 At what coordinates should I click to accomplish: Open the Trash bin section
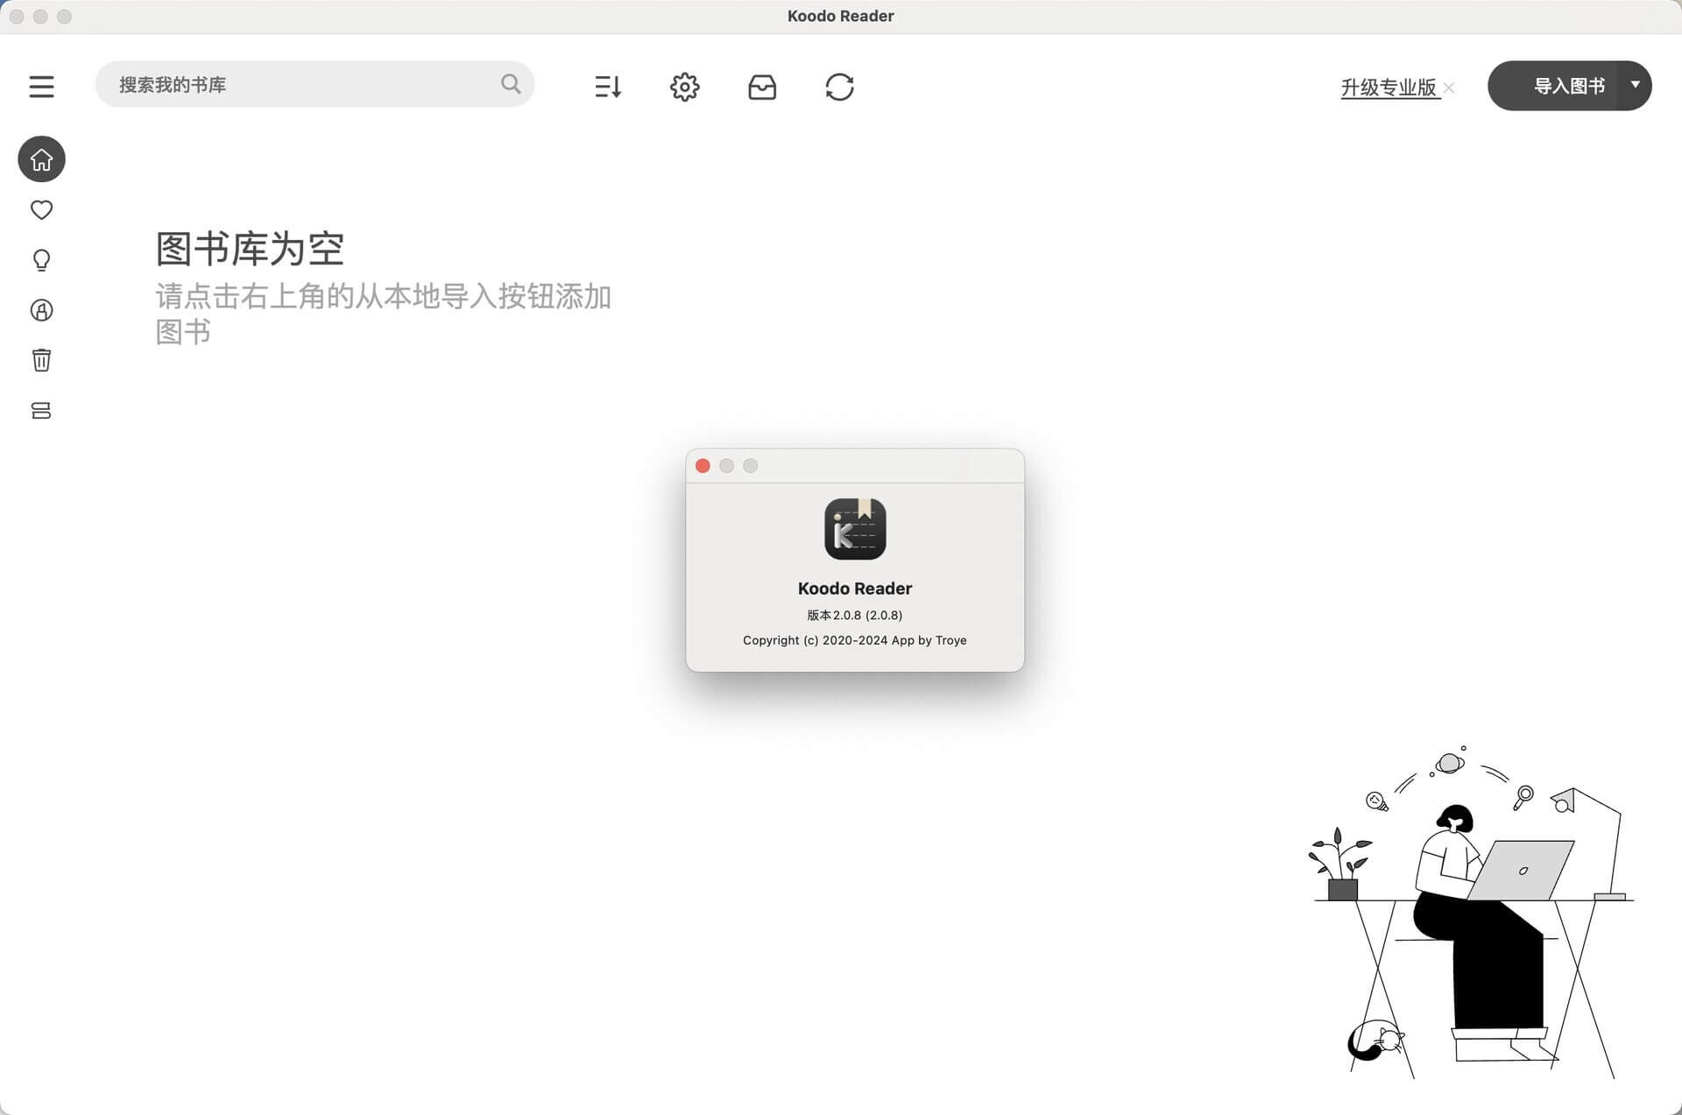point(41,360)
